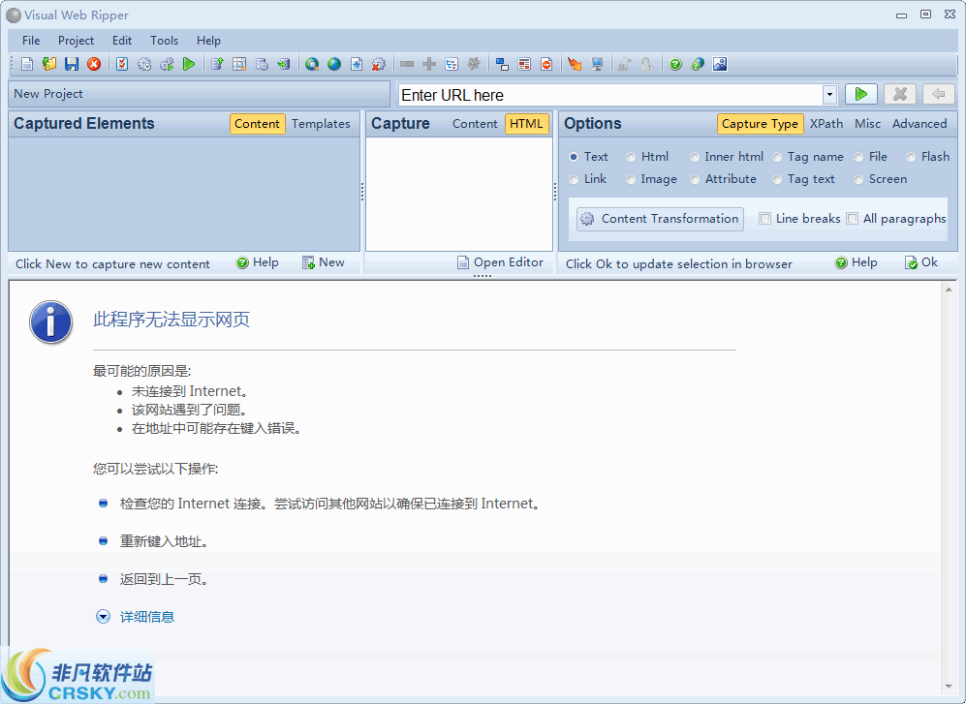The image size is (966, 704).
Task: Select the Attribute capture option
Action: [x=725, y=179]
